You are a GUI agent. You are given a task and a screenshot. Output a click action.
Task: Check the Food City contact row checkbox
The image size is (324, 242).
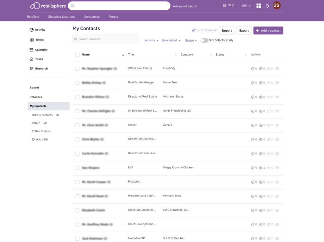click(x=78, y=69)
